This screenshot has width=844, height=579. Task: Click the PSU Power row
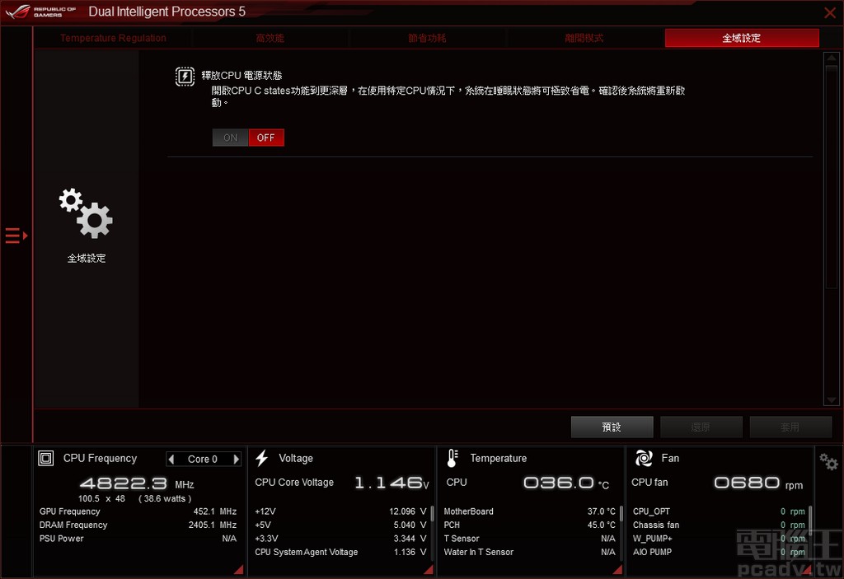[138, 538]
